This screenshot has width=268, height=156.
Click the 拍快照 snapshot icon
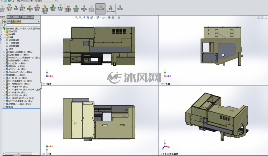pos(120,8)
